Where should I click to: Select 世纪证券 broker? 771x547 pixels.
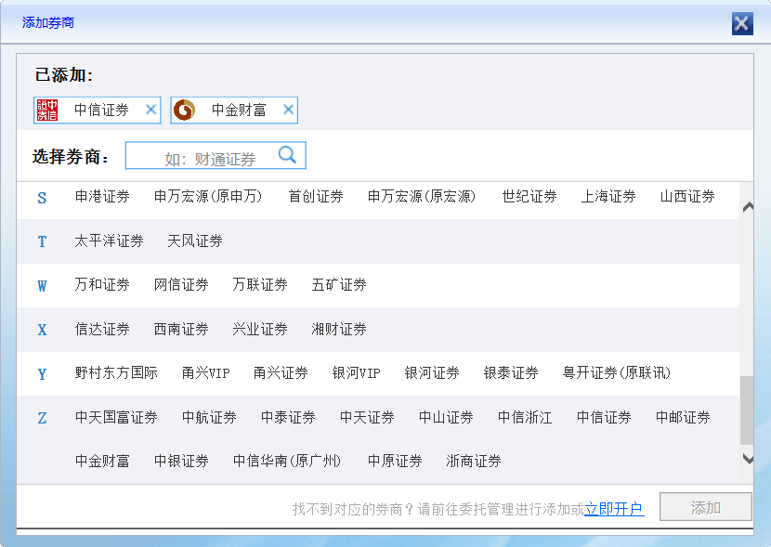(529, 197)
